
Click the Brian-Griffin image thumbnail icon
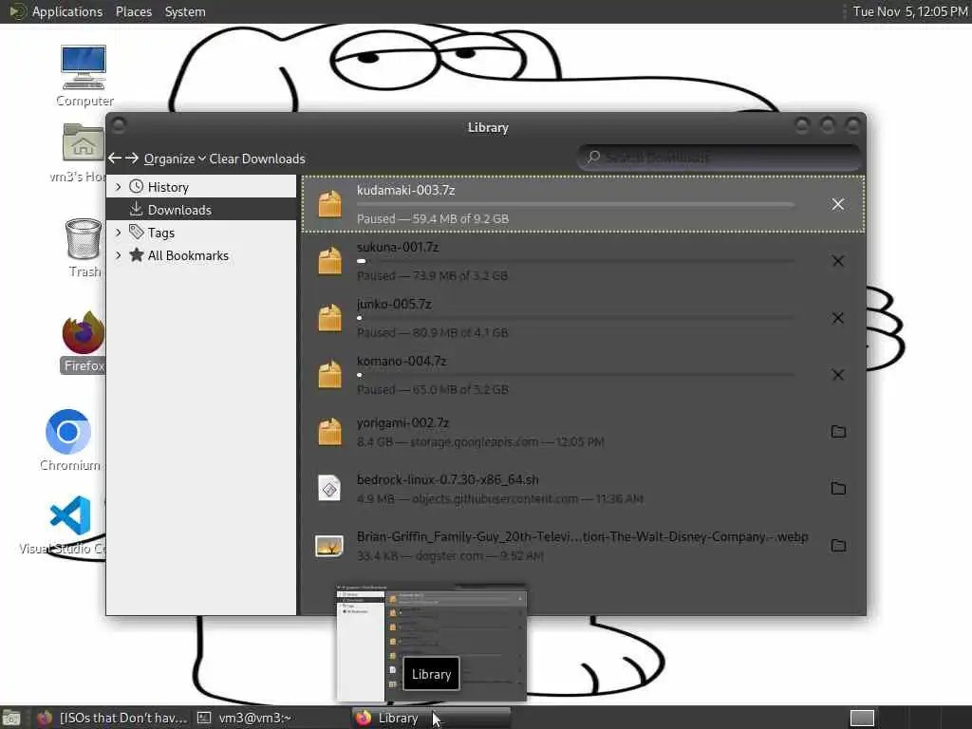[329, 546]
